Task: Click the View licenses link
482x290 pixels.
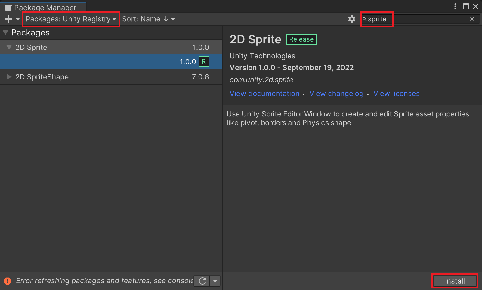Action: pos(396,94)
